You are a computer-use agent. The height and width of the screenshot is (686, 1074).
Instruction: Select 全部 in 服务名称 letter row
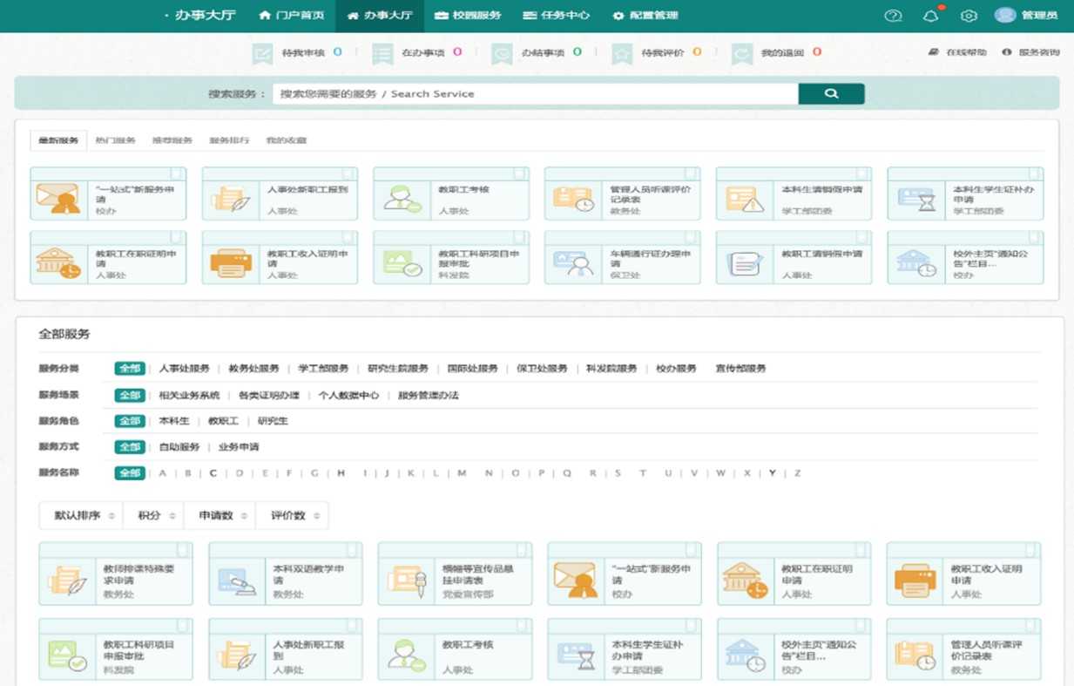pos(130,473)
